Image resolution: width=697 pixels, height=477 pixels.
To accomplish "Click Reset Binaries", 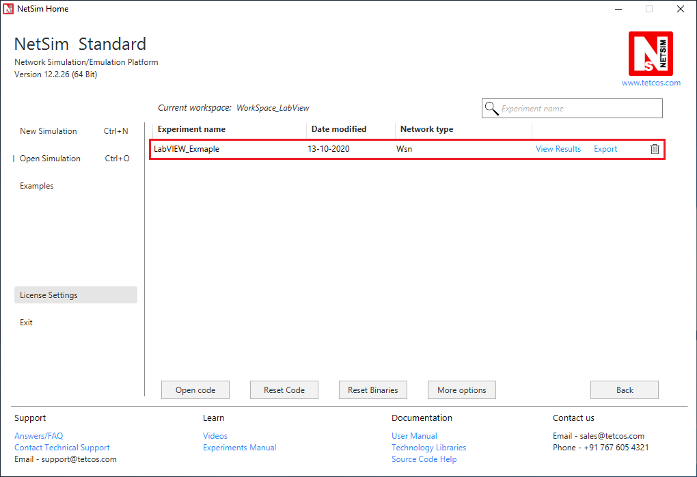I will 372,390.
